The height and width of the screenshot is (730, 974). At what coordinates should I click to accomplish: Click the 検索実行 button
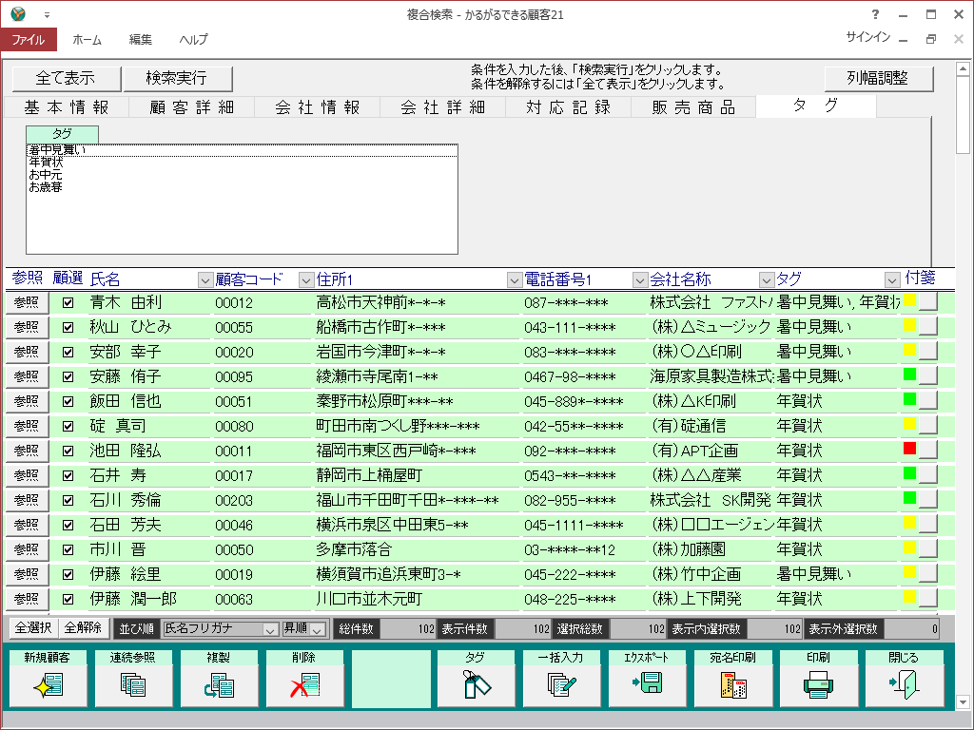[x=177, y=78]
